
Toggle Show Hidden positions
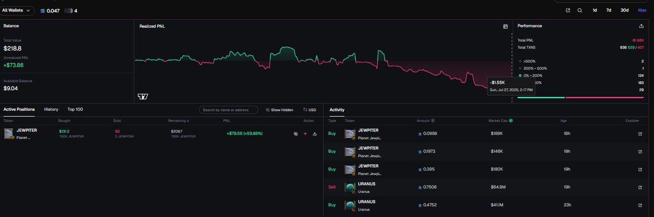[x=279, y=110]
